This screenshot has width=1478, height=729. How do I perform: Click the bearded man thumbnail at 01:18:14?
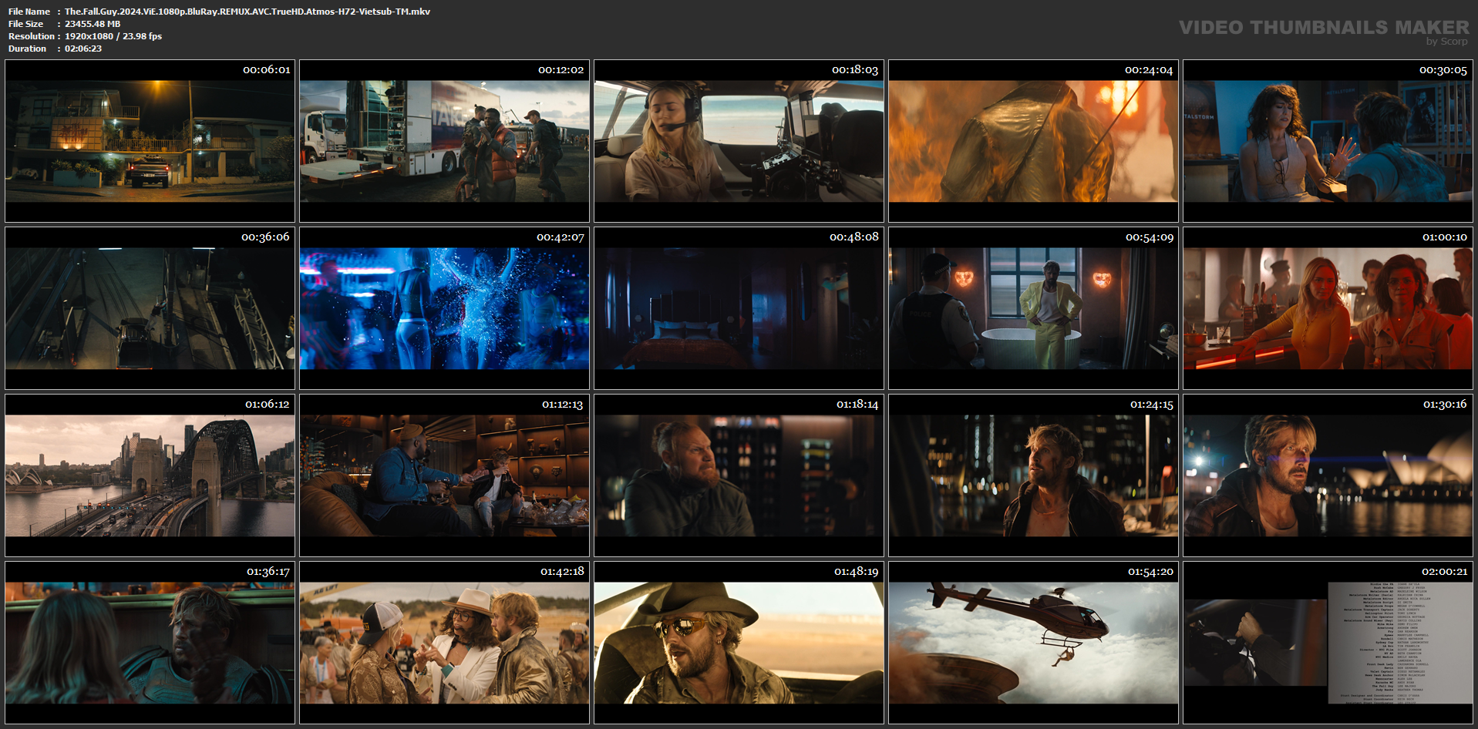[x=739, y=475]
